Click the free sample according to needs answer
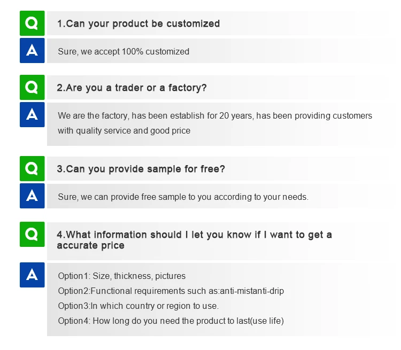This screenshot has width=401, height=350. click(x=183, y=197)
